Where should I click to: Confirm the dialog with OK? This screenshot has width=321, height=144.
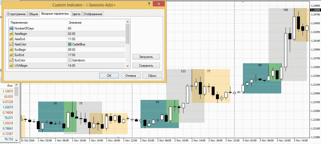109,76
